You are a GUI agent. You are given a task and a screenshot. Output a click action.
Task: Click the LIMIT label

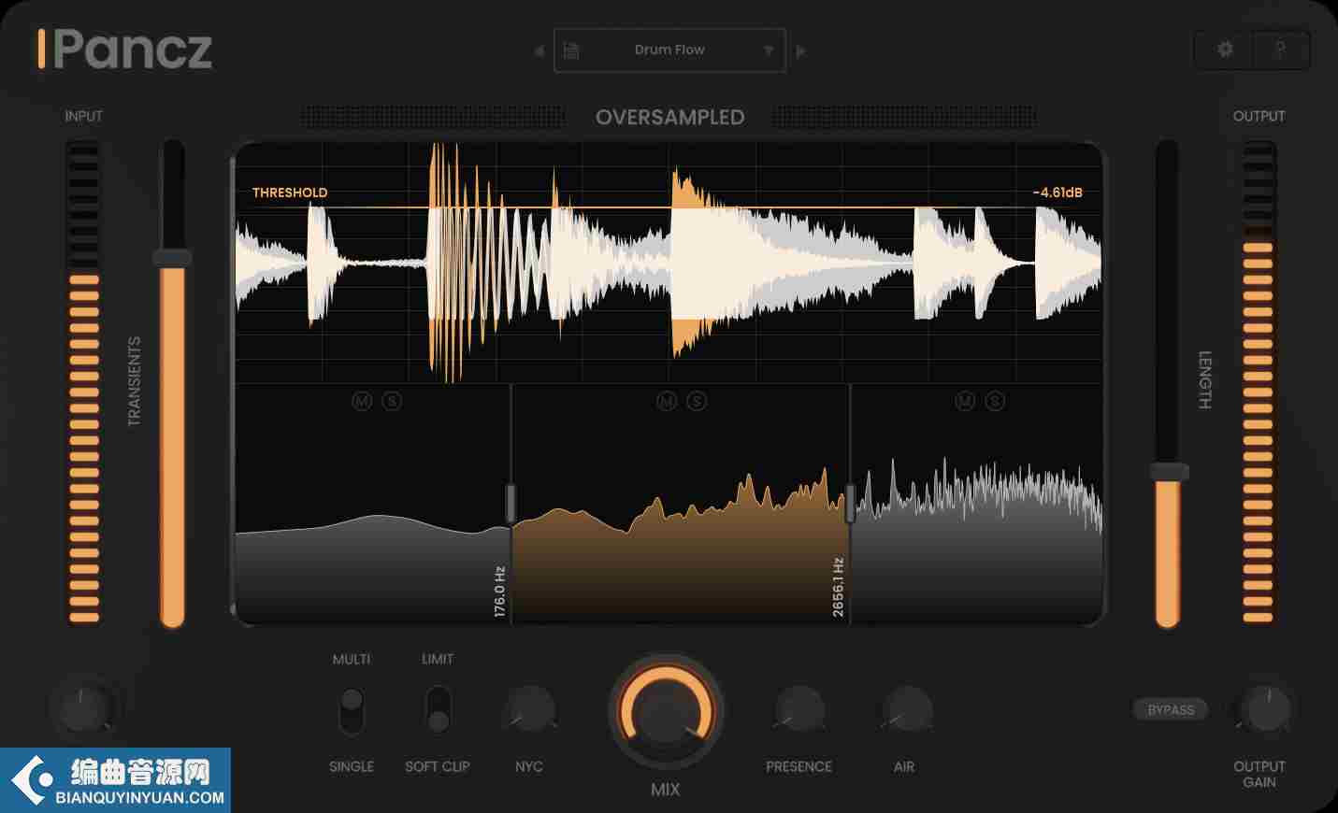438,659
